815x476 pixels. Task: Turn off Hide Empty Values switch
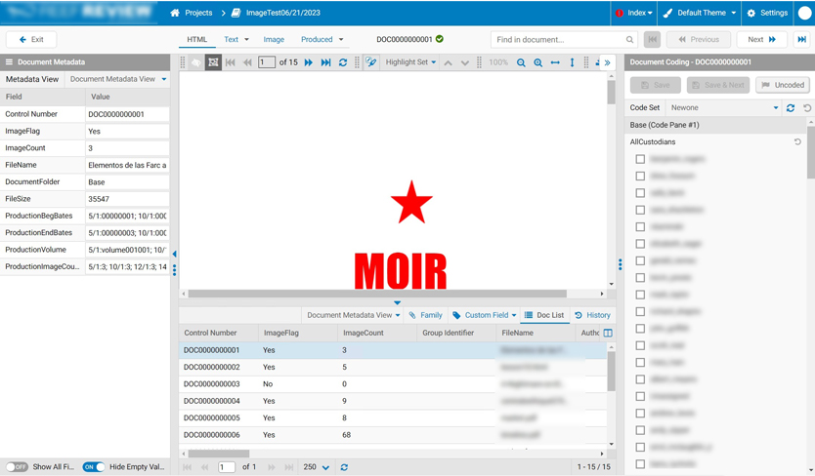[93, 467]
